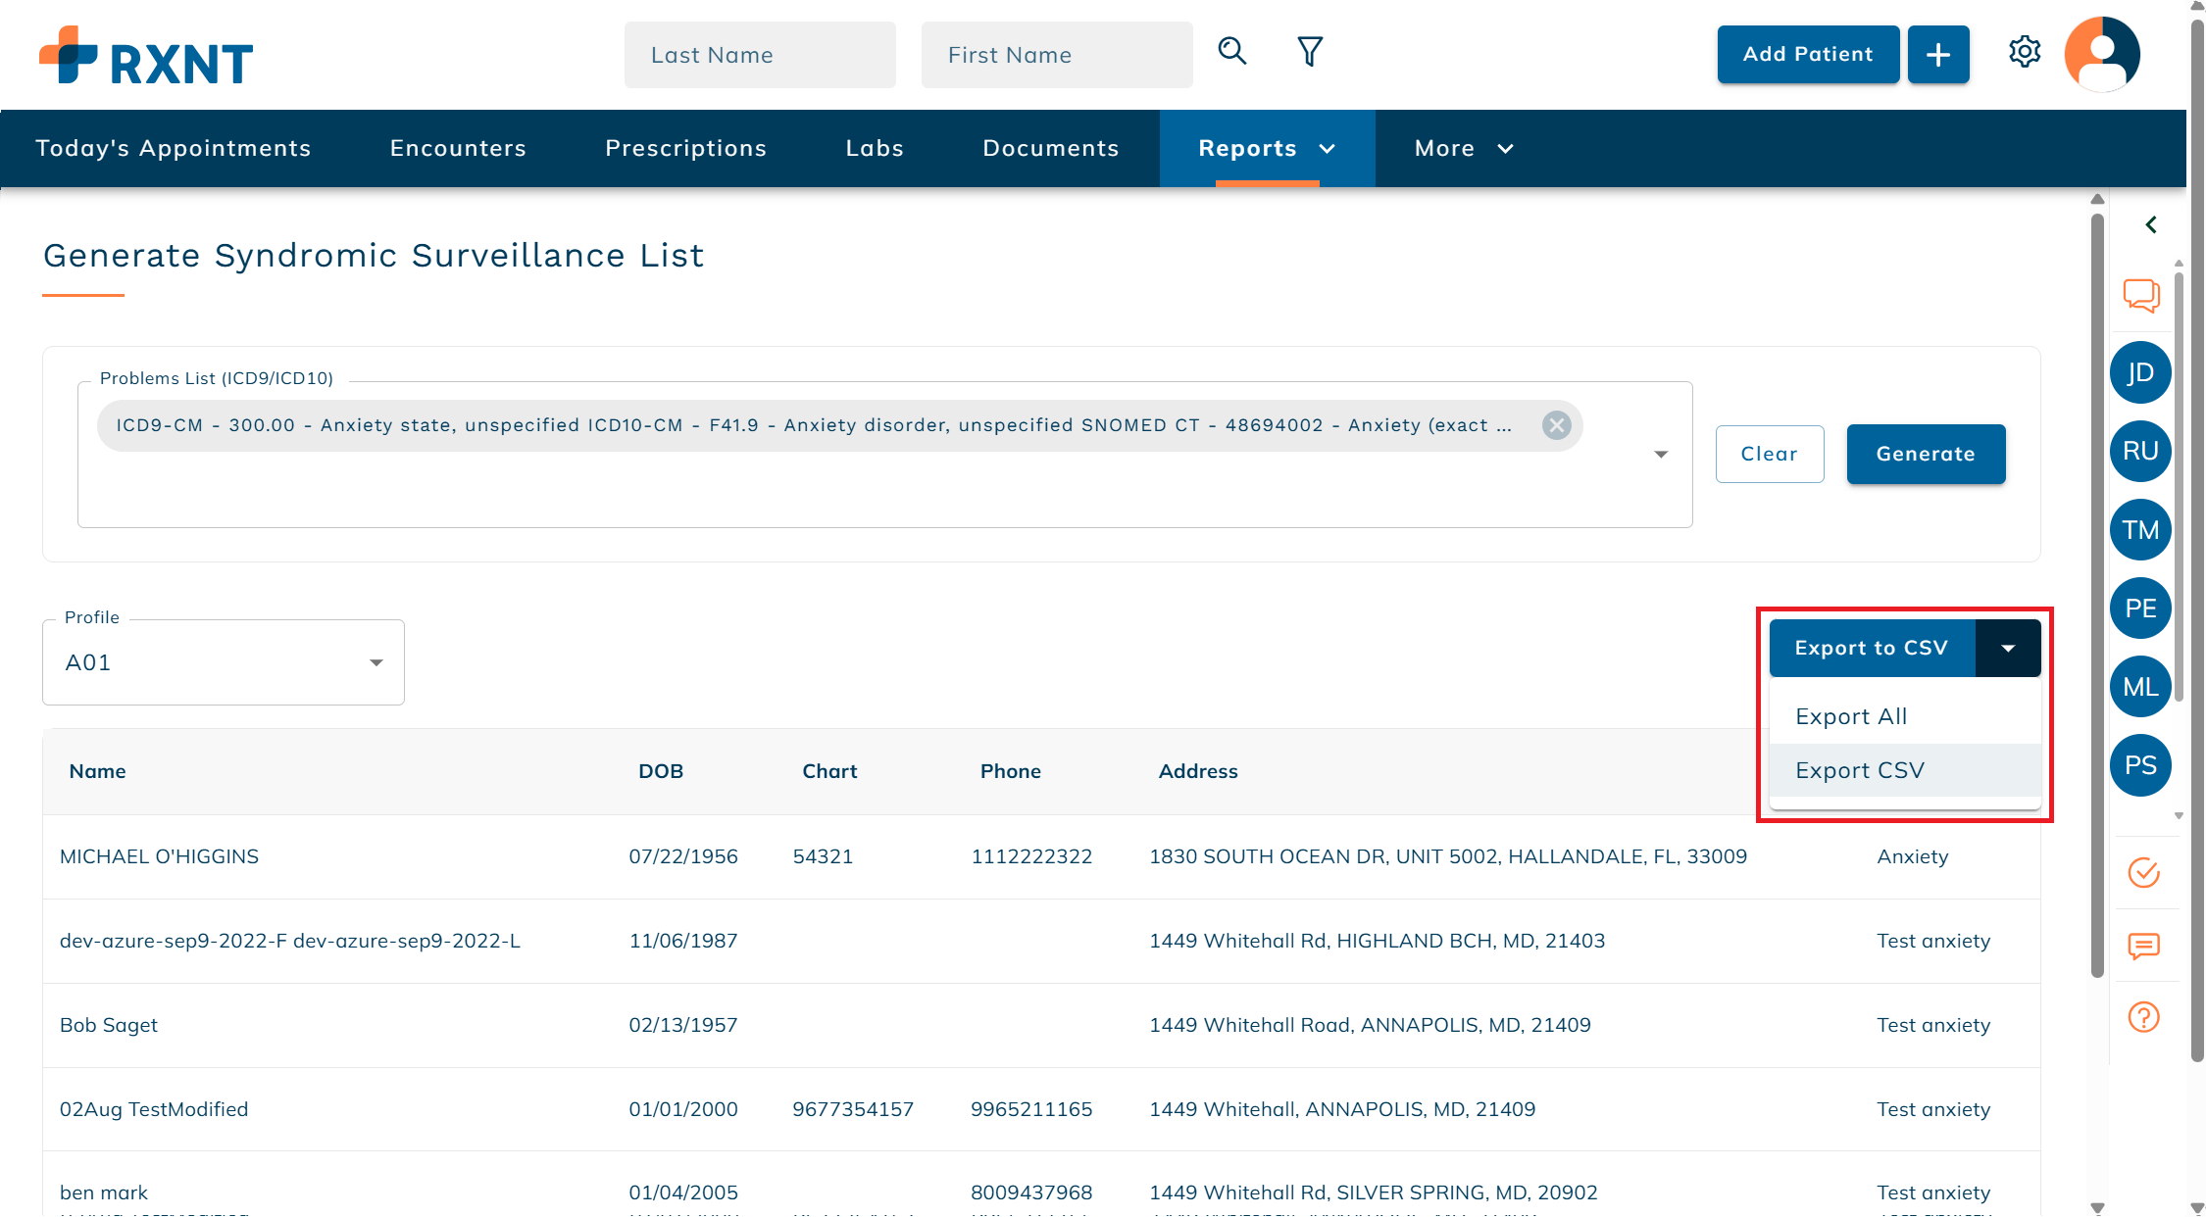The height and width of the screenshot is (1217, 2206).
Task: Click the Clear button
Action: tap(1770, 454)
